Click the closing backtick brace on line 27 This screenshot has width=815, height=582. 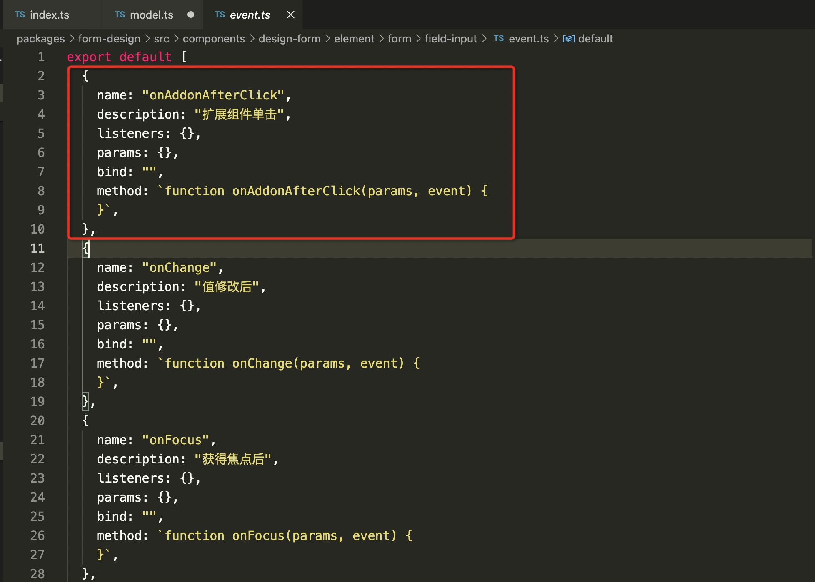coord(104,555)
